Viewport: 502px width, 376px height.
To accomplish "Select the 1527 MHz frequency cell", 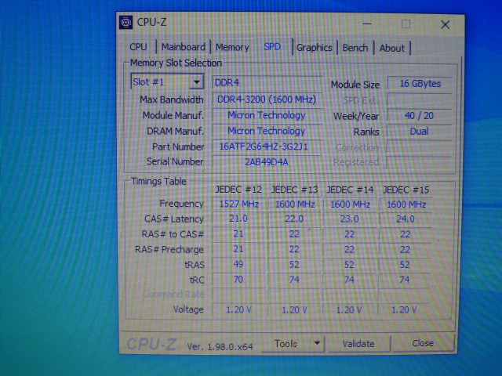I will click(x=238, y=204).
